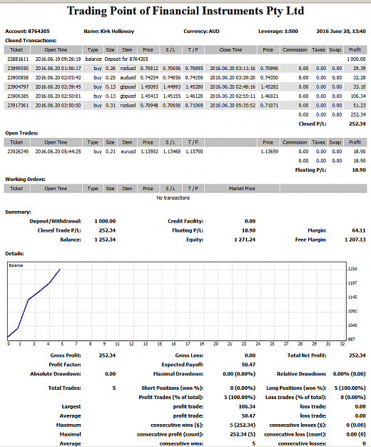This screenshot has width=371, height=447.
Task: Select the open trade price 1.13592
Action: tap(149, 152)
